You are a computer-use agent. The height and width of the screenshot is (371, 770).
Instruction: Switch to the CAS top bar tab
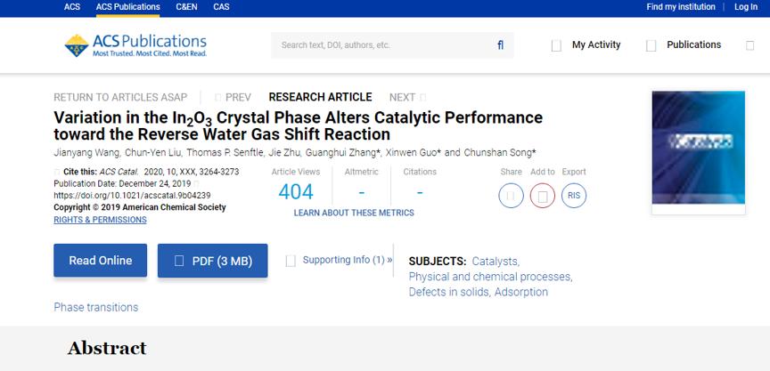coord(221,7)
